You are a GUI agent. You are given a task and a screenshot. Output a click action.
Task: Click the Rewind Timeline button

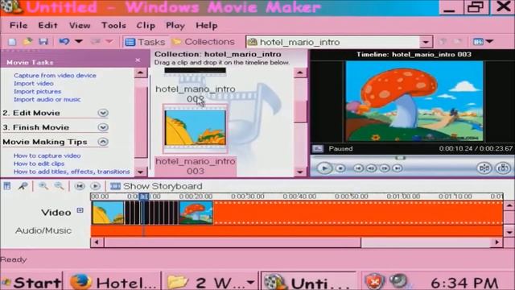point(79,186)
